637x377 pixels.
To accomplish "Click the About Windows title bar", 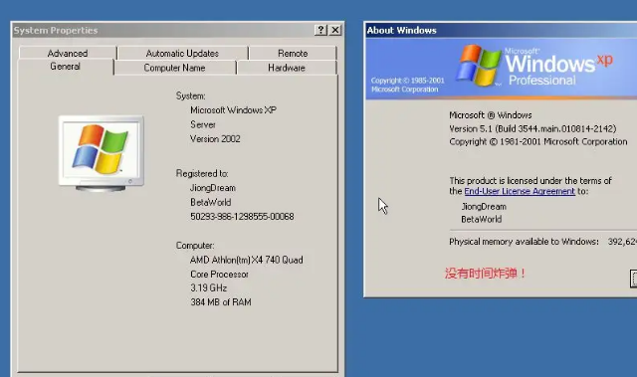I will (502, 31).
